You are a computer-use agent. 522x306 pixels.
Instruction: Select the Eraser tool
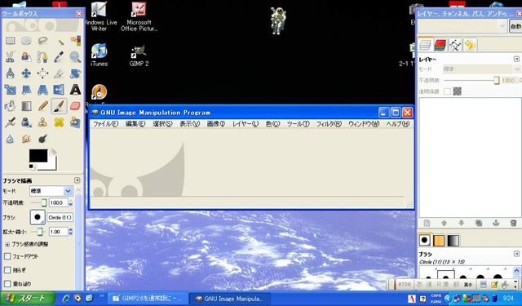[x=75, y=106]
